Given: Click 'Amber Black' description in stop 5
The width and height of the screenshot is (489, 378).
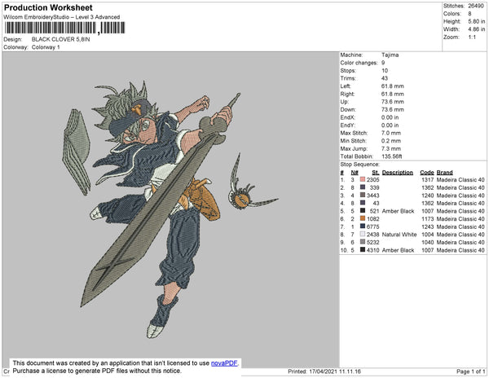Looking at the screenshot, I should point(398,211).
